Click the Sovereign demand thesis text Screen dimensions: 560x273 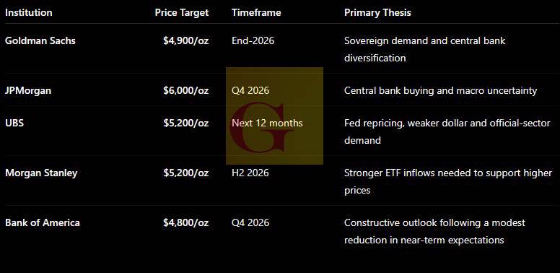(424, 49)
